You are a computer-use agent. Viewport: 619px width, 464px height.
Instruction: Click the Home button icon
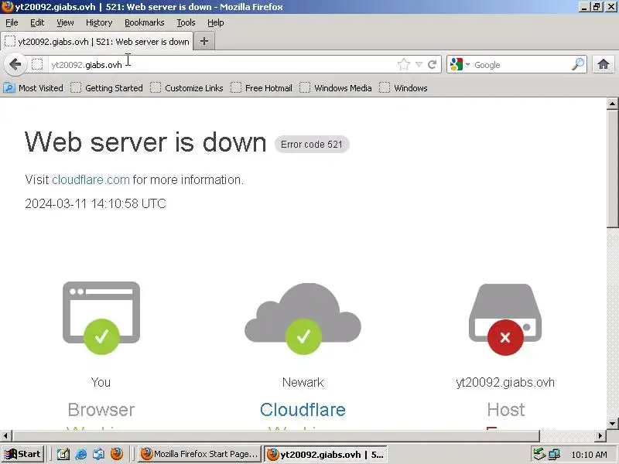[603, 64]
